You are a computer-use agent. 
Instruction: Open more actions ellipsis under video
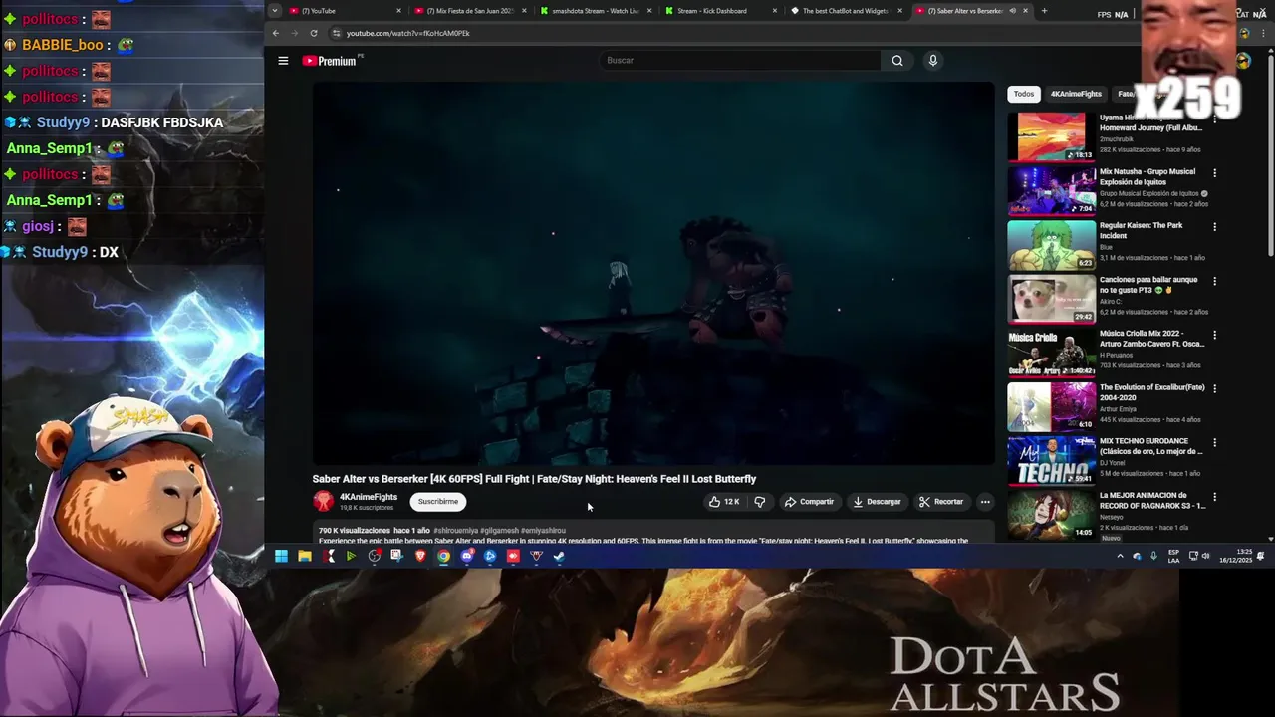(985, 502)
